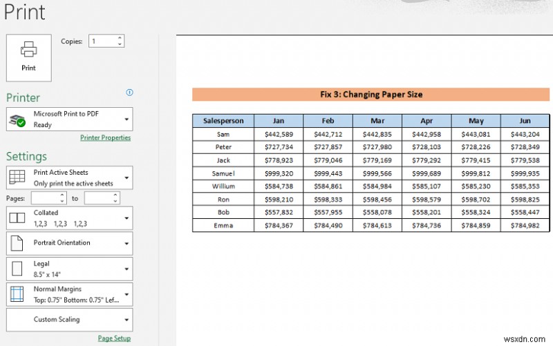
Task: Click the Salesperson column header in preview
Action: [x=223, y=121]
